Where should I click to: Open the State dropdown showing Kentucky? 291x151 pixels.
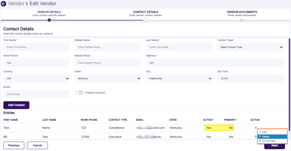[108, 78]
